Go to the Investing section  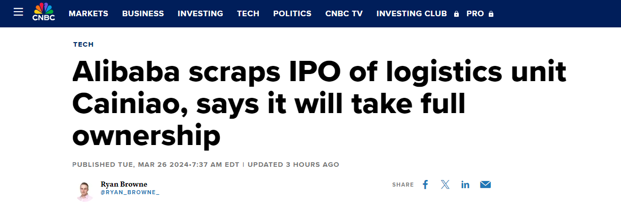tap(200, 14)
